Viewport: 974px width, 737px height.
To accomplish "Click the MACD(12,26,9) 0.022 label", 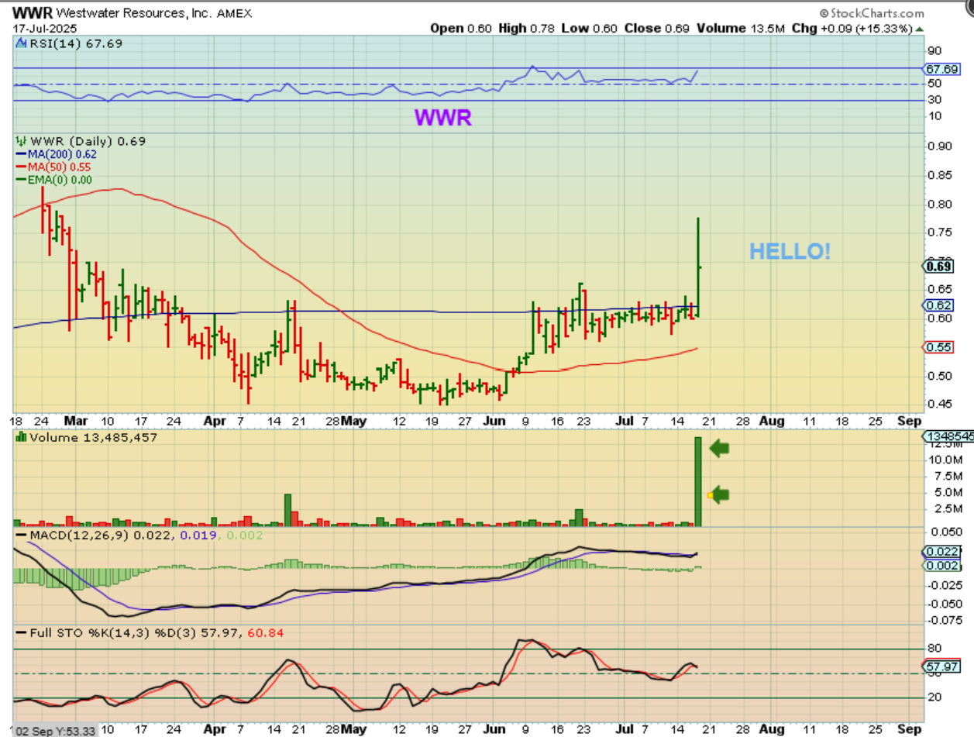I will 101,535.
